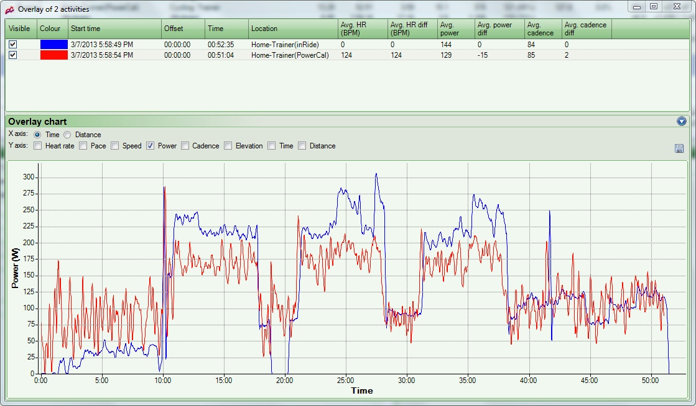Sort by the Avg. power column header
This screenshot has width=696, height=406.
(455, 29)
